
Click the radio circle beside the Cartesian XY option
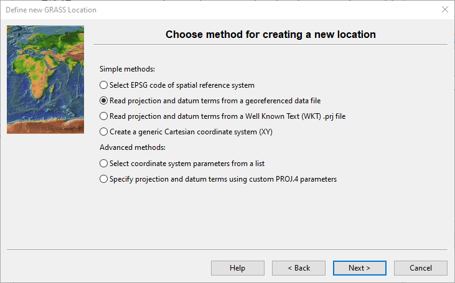[x=103, y=131]
